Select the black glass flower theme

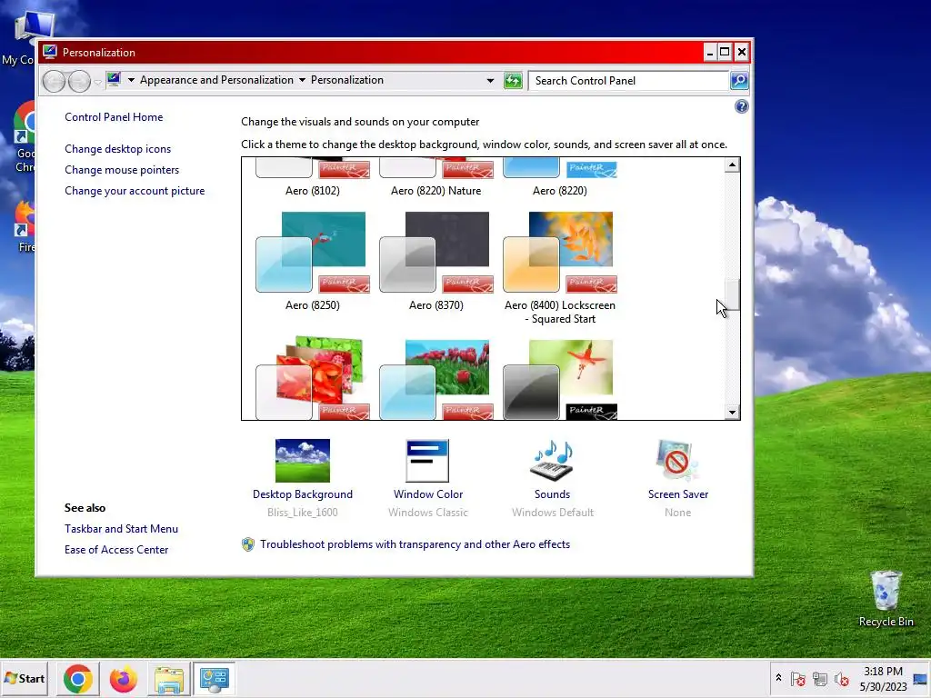click(x=559, y=379)
